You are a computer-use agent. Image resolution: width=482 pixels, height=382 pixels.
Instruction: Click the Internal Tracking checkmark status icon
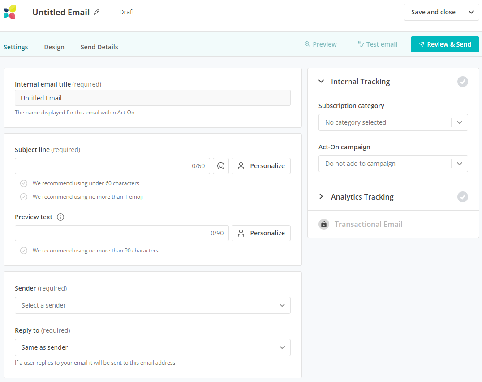tap(463, 82)
